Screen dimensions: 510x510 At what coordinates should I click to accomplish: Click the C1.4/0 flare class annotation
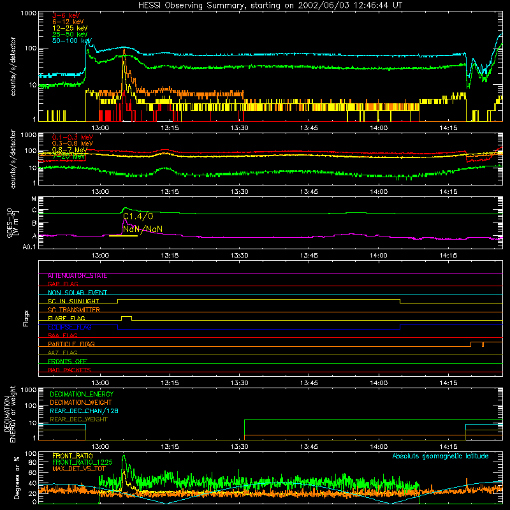click(x=138, y=216)
